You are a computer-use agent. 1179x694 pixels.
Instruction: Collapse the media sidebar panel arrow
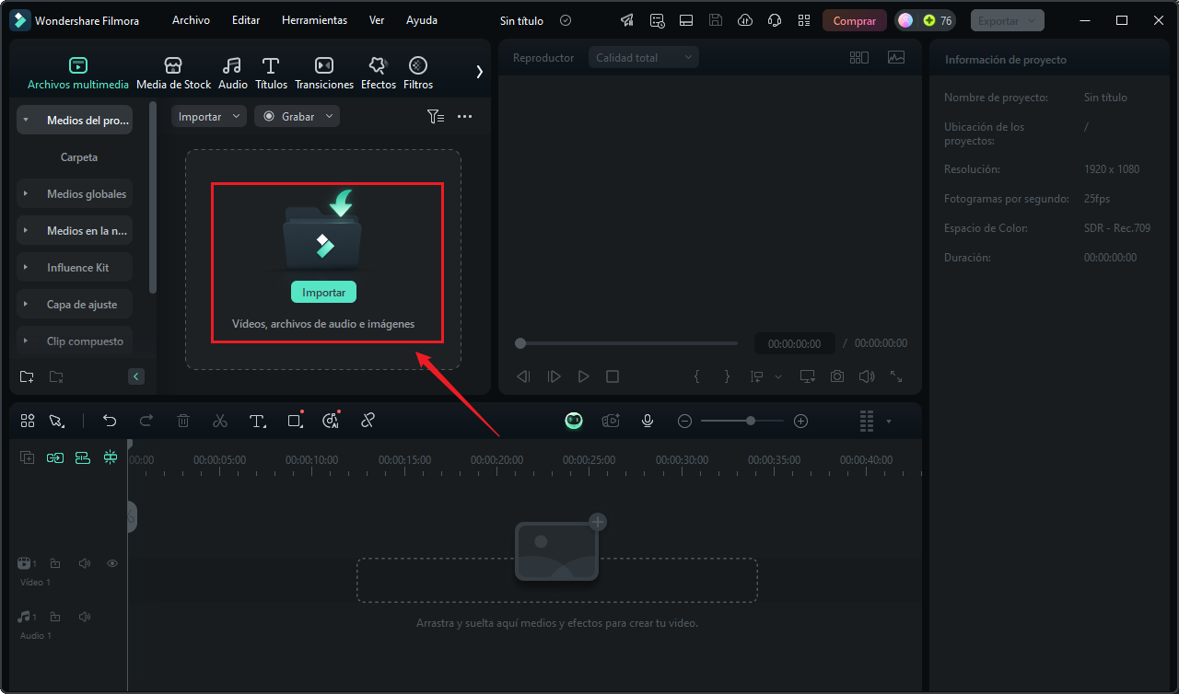(x=136, y=376)
